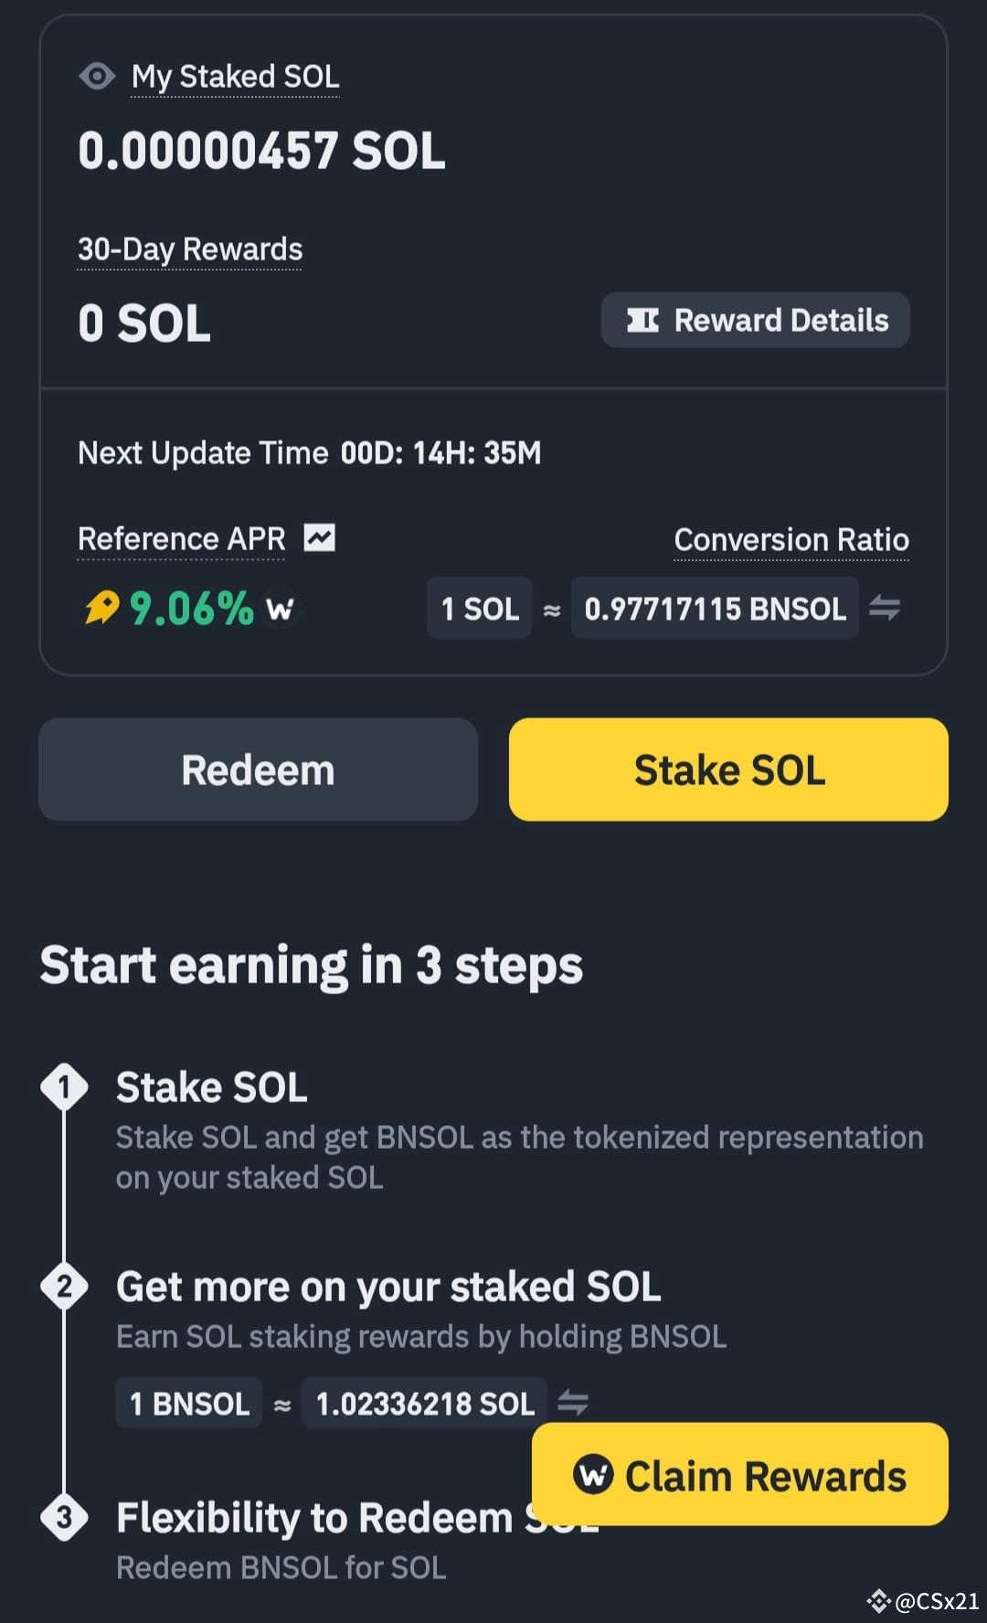Click the rocket icon next to the APR value

tap(101, 606)
